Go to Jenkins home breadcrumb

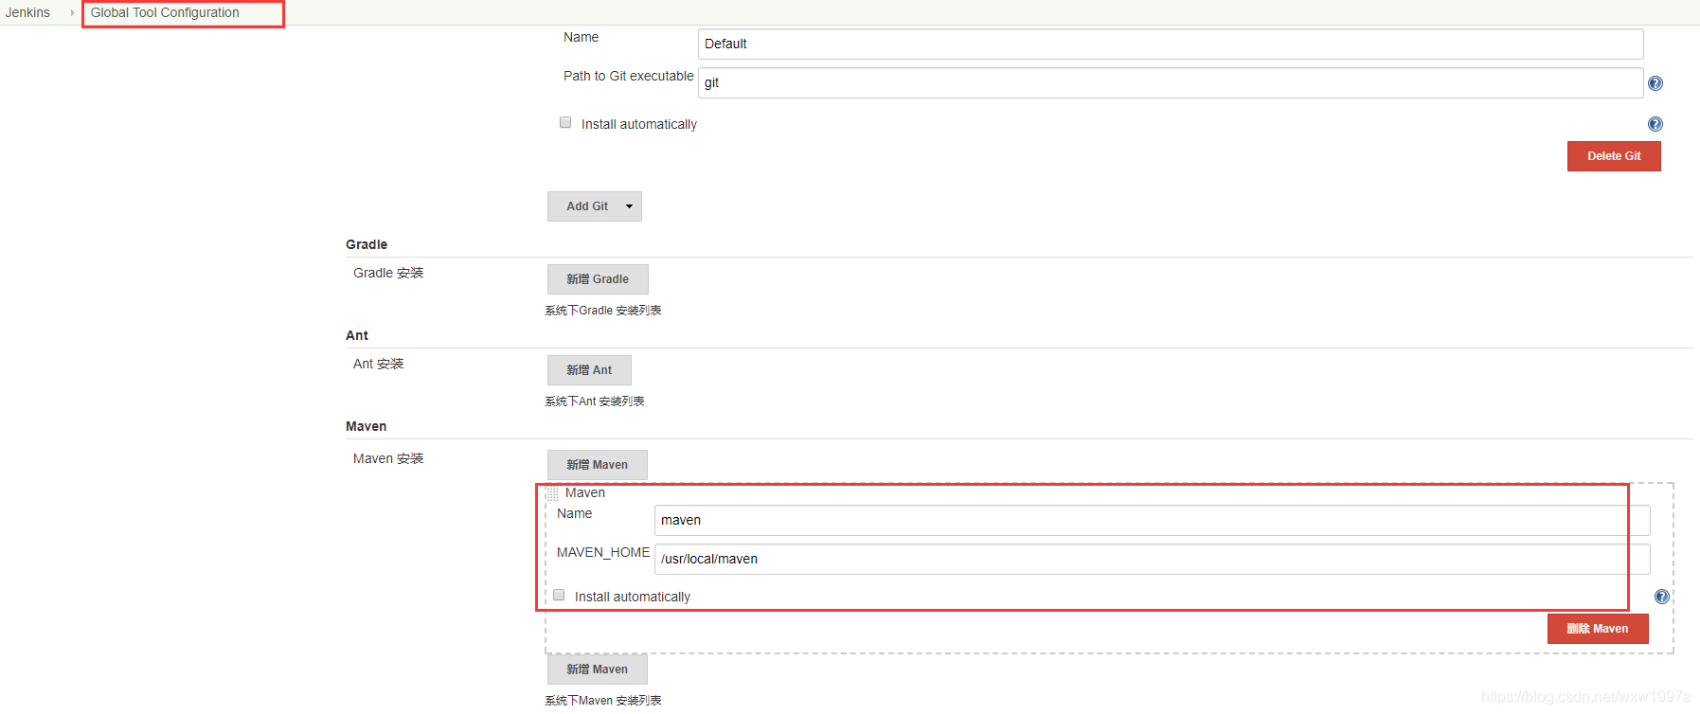pyautogui.click(x=27, y=12)
